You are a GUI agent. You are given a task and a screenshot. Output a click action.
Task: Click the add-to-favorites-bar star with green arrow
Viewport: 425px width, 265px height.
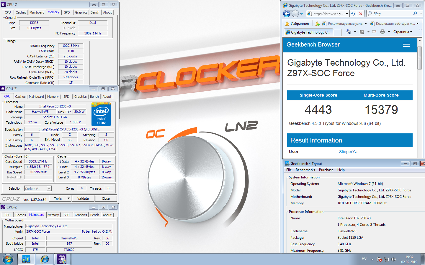click(x=317, y=24)
